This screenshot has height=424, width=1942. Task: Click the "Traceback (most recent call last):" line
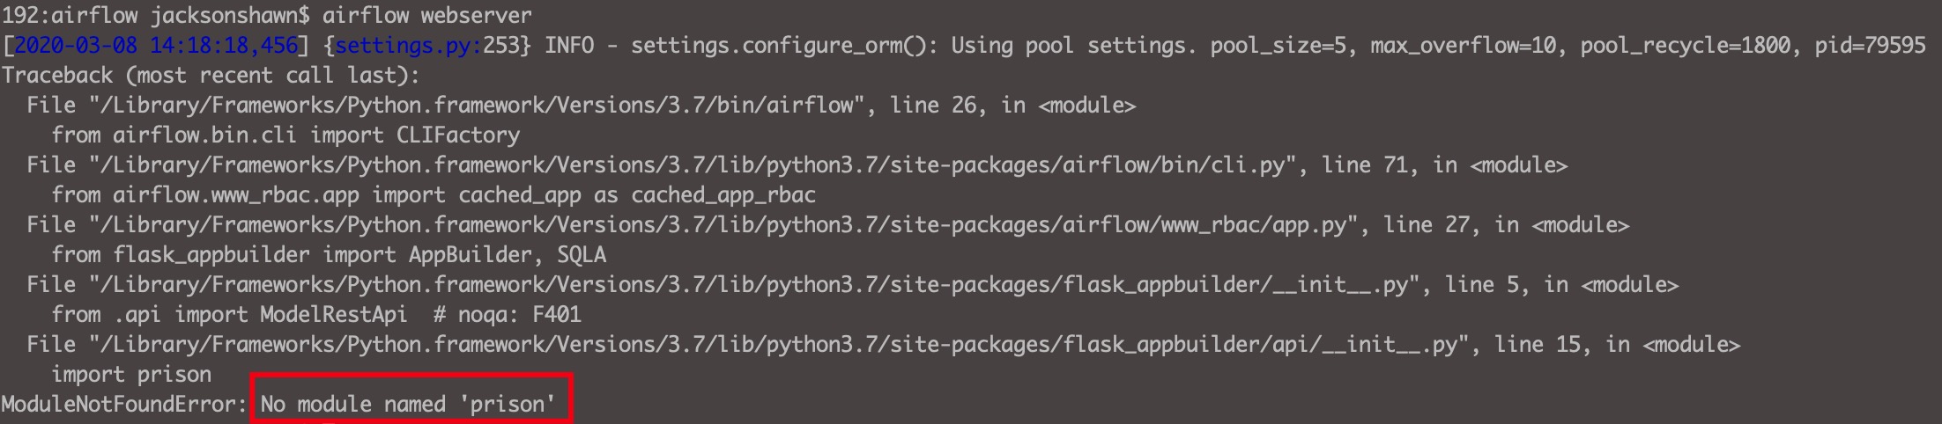211,75
